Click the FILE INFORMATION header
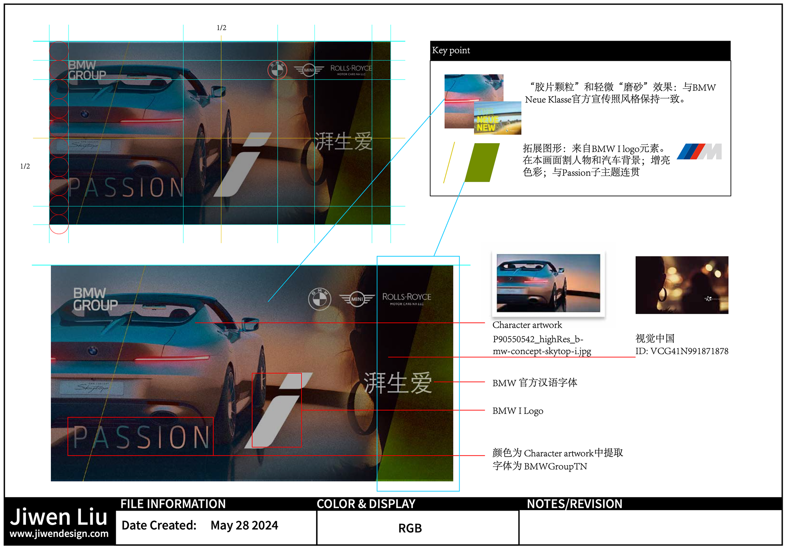The height and width of the screenshot is (550, 788). coord(173,504)
